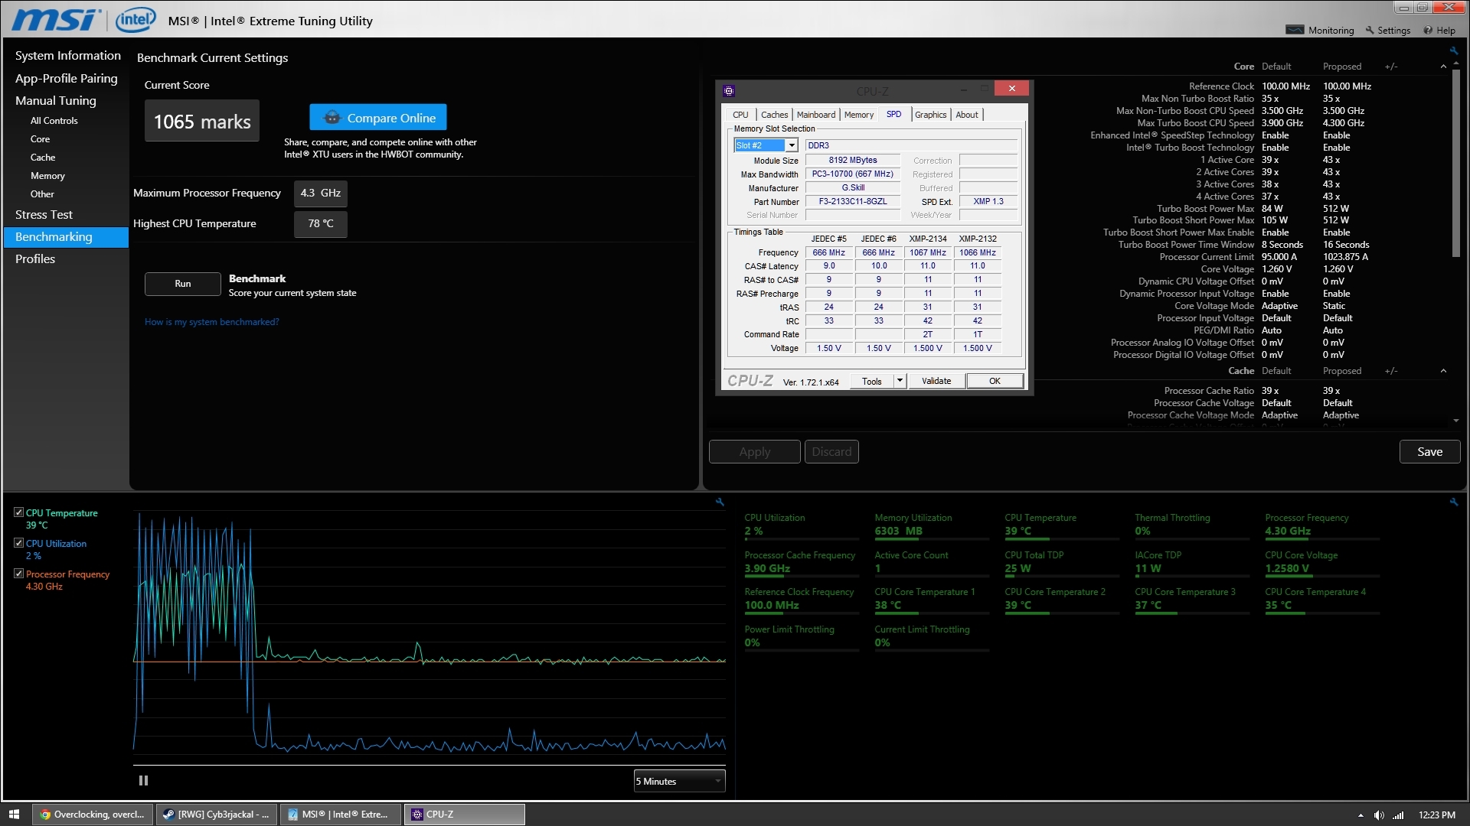1470x826 pixels.
Task: Select Core under Manual Tuning
Action: pos(40,139)
